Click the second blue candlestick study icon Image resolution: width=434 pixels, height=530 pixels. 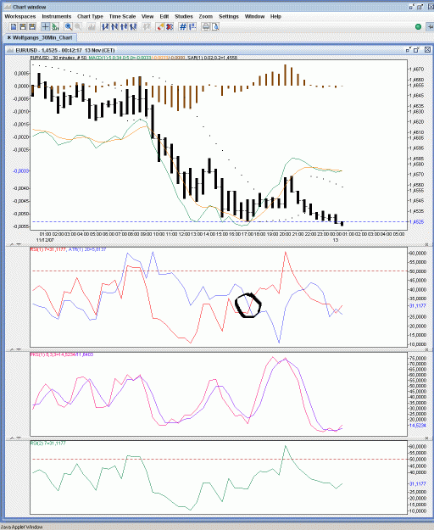click(114, 26)
